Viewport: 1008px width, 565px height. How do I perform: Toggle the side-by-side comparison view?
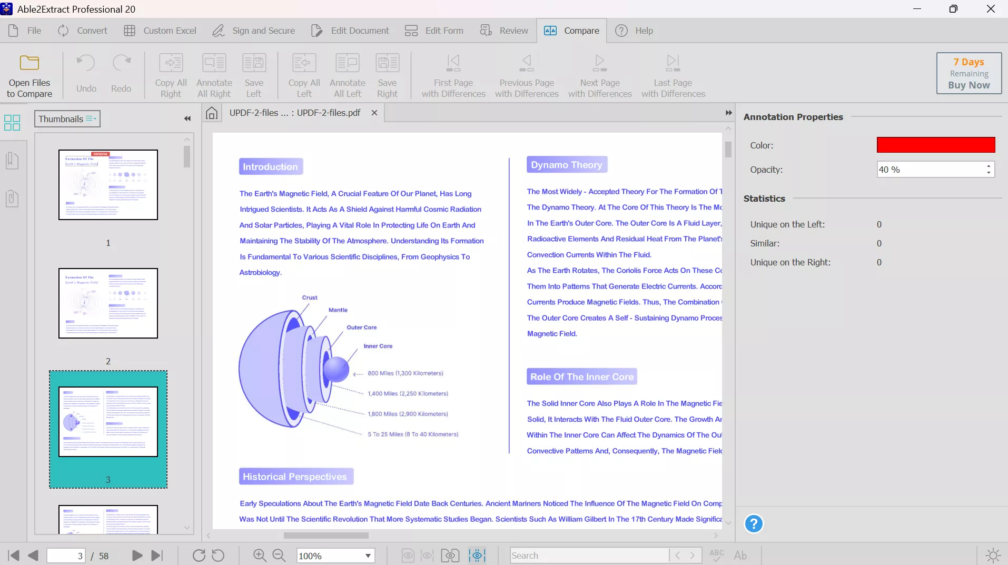click(450, 555)
